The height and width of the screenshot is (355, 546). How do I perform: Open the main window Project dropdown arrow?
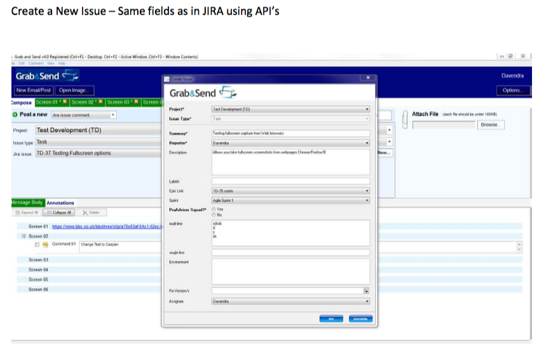(x=389, y=130)
